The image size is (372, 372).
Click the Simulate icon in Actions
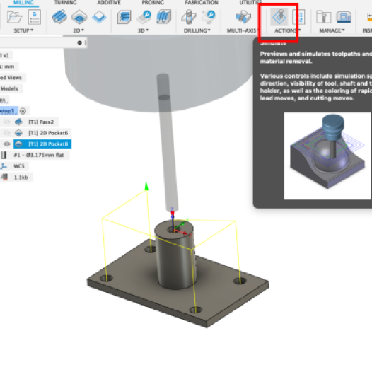(x=279, y=17)
